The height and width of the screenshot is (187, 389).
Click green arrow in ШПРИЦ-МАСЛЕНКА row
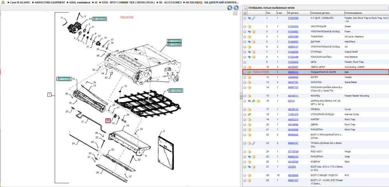click(x=253, y=101)
